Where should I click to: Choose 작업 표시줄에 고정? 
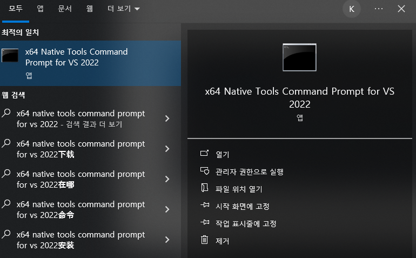tap(246, 223)
